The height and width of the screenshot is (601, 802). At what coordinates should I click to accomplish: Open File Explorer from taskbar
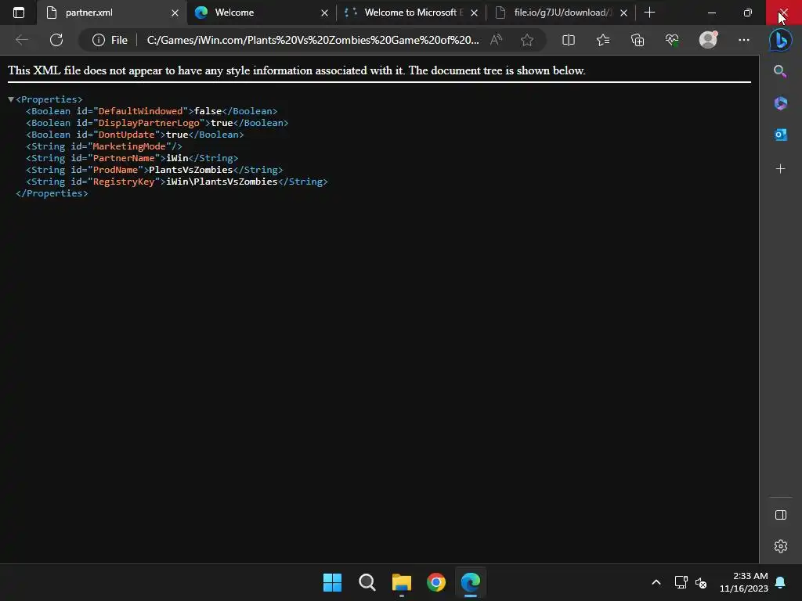[x=402, y=582]
